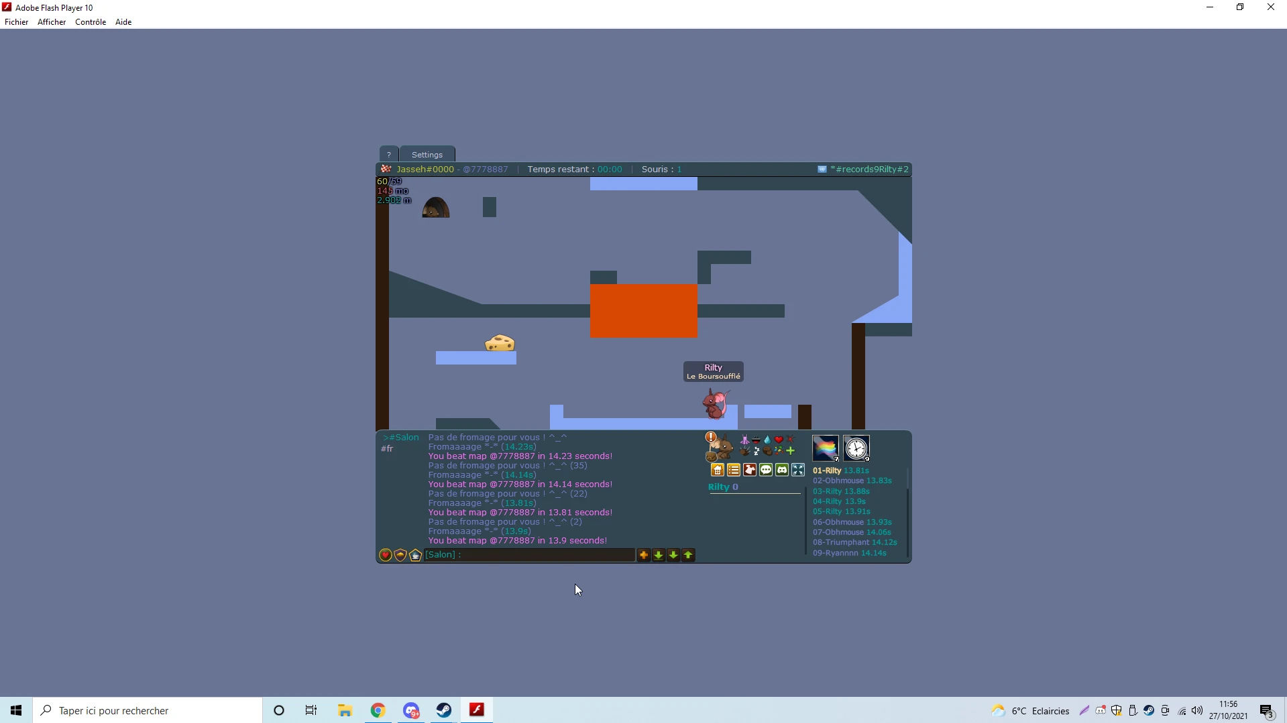Screen dimensions: 1287x723
Task: Open the Fichier menu
Action: pyautogui.click(x=17, y=22)
